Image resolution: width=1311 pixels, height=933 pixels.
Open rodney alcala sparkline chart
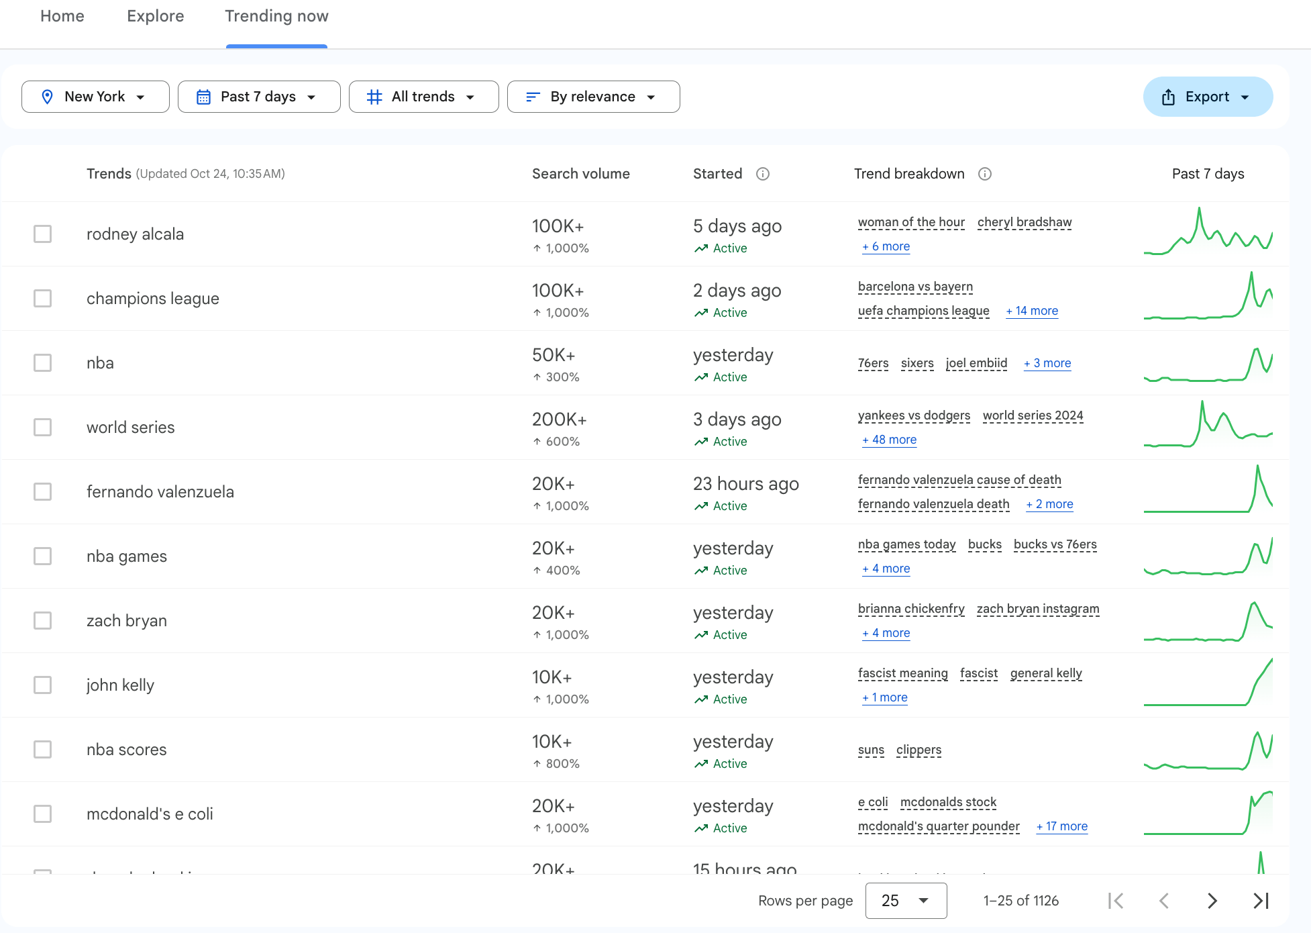pyautogui.click(x=1208, y=232)
